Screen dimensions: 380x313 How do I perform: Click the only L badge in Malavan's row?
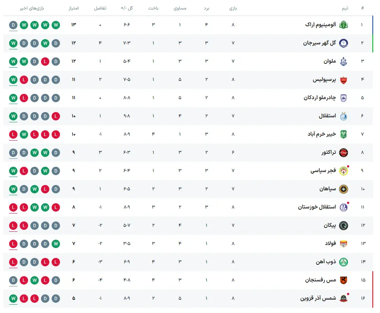coord(45,61)
